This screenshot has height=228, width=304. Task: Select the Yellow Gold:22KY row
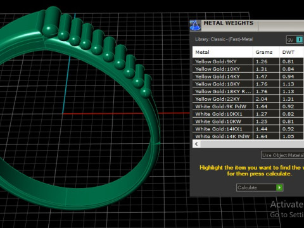248,99
